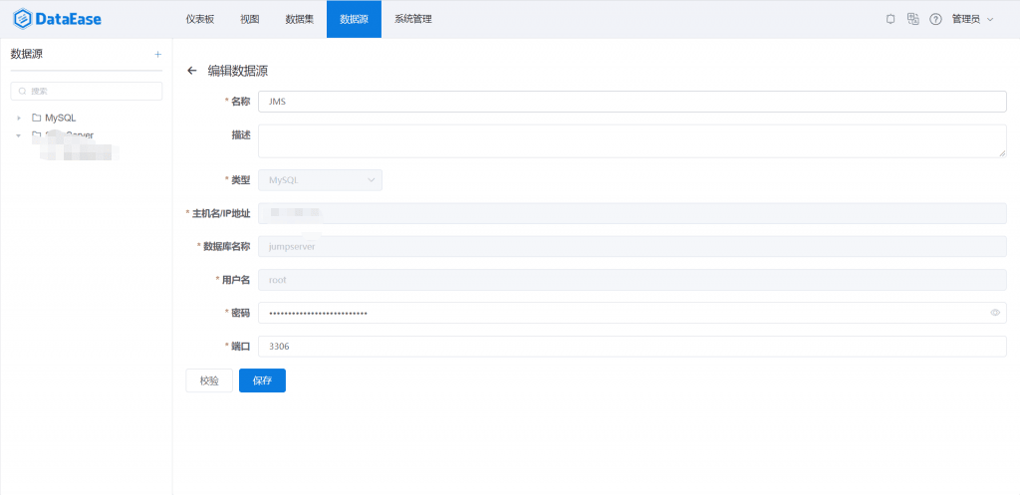Go to the 数据集 tab
Image resolution: width=1020 pixels, height=495 pixels.
[x=299, y=20]
